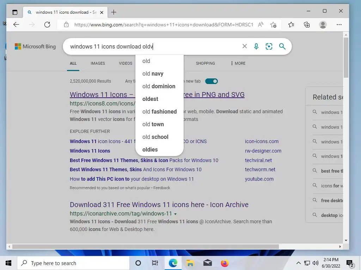The height and width of the screenshot is (270, 361).
Task: Open Bing visual search camera icon
Action: [269, 46]
